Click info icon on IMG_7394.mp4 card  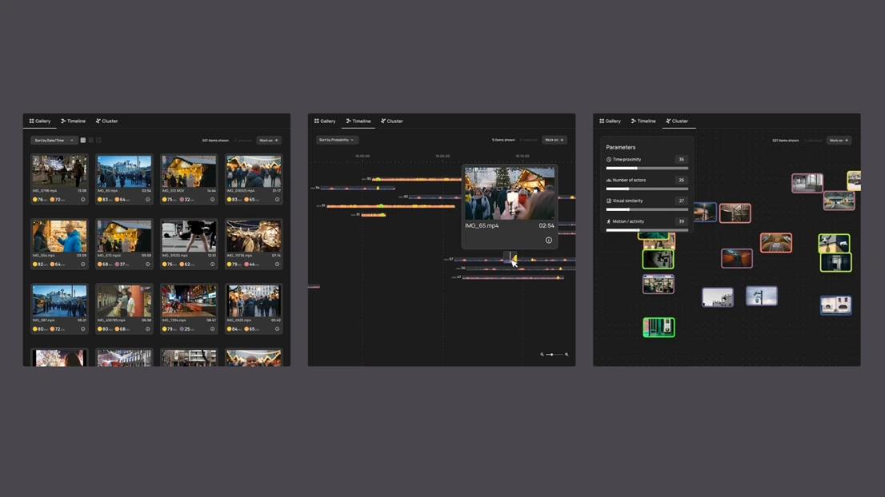212,329
